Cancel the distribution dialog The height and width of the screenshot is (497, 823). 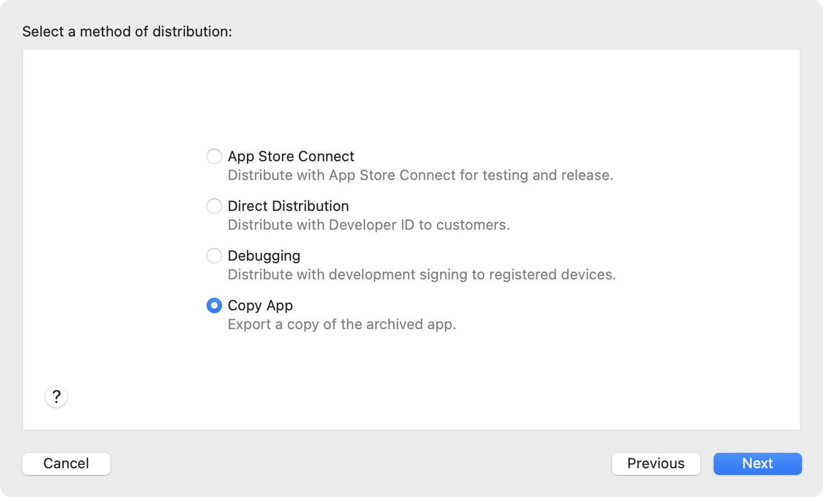point(66,464)
